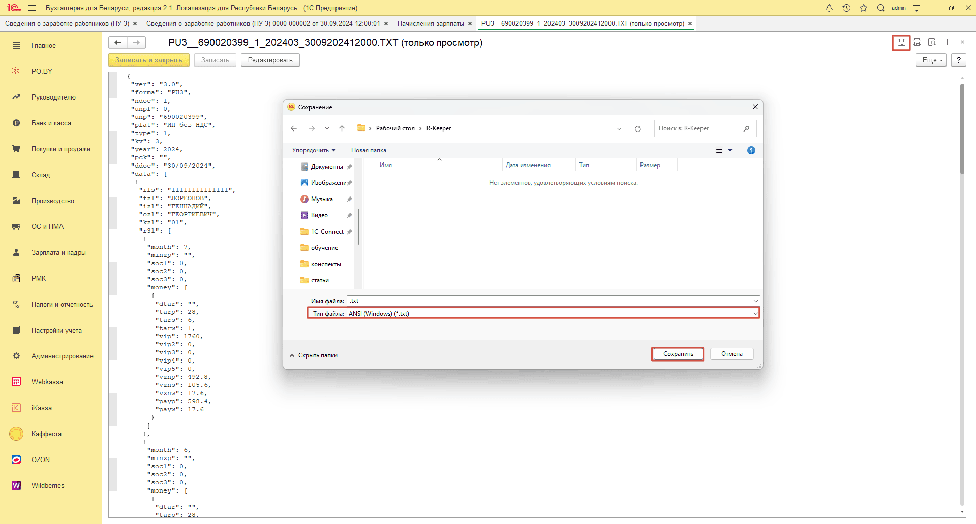Click the print icon in the document toolbar
The image size is (976, 524).
click(x=917, y=43)
